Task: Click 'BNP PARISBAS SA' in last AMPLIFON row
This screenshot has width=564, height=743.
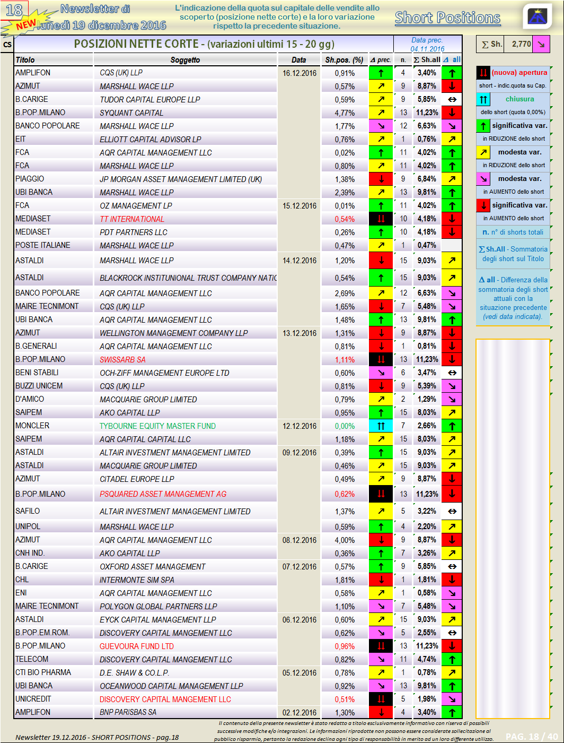Action: [x=128, y=713]
